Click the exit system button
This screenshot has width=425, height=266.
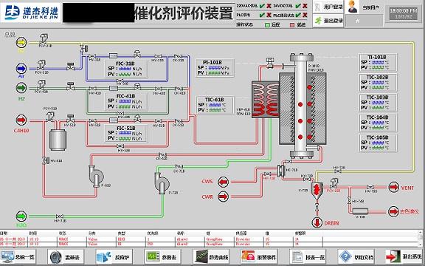click(404, 256)
